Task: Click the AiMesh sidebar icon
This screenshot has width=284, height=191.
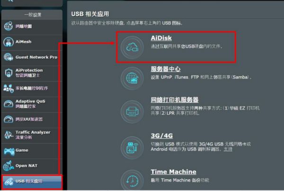Action: 9,42
